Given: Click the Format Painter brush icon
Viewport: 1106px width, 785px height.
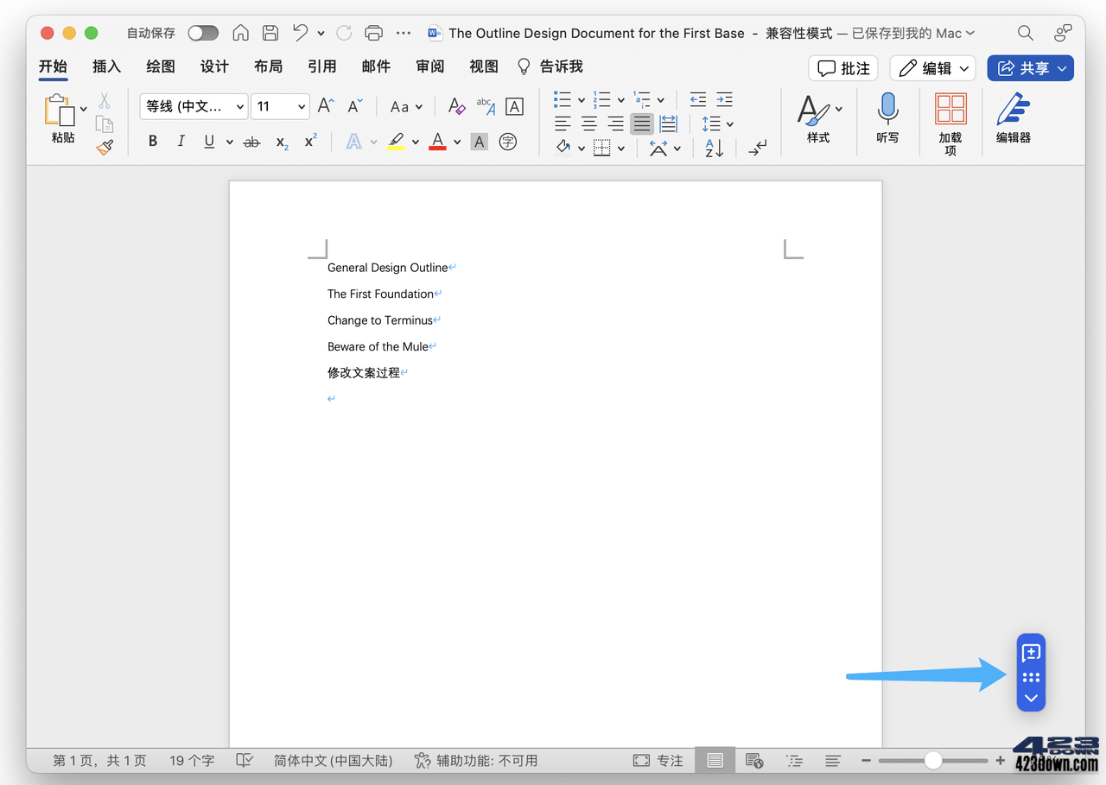Looking at the screenshot, I should point(105,148).
